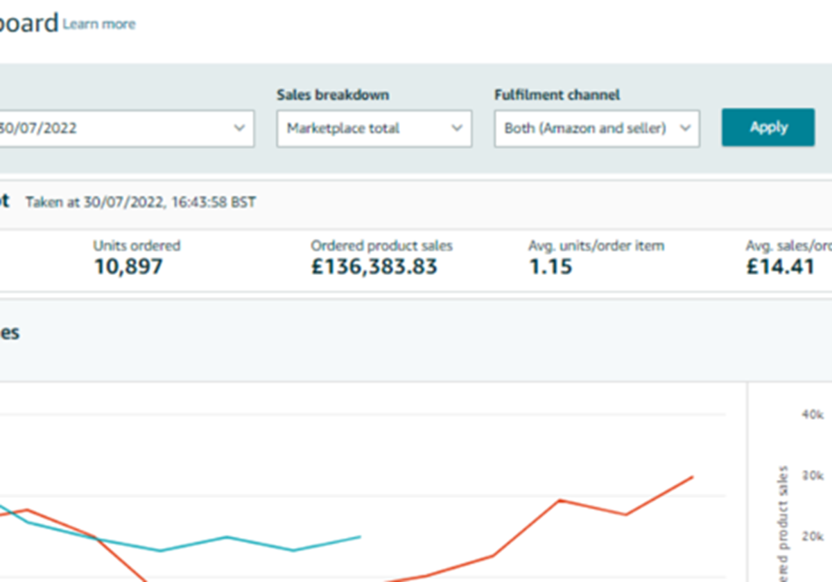Screen dimensions: 832x582
Task: Click the Fulfilment channel label
Action: tap(557, 95)
